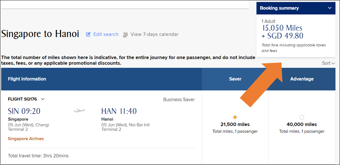Click the 15,050 Miles fare total
Screen dimensions: 340x165
coord(282,28)
